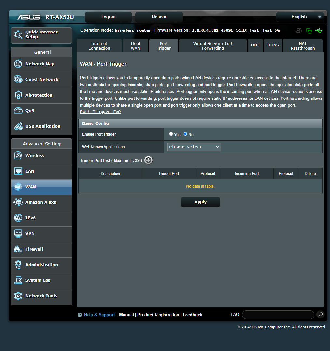Click the Test SSID link
Image resolution: width=330 pixels, height=351 pixels.
pyautogui.click(x=254, y=30)
